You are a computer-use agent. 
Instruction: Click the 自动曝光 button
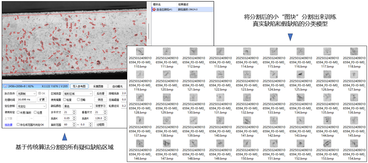(x=117, y=86)
